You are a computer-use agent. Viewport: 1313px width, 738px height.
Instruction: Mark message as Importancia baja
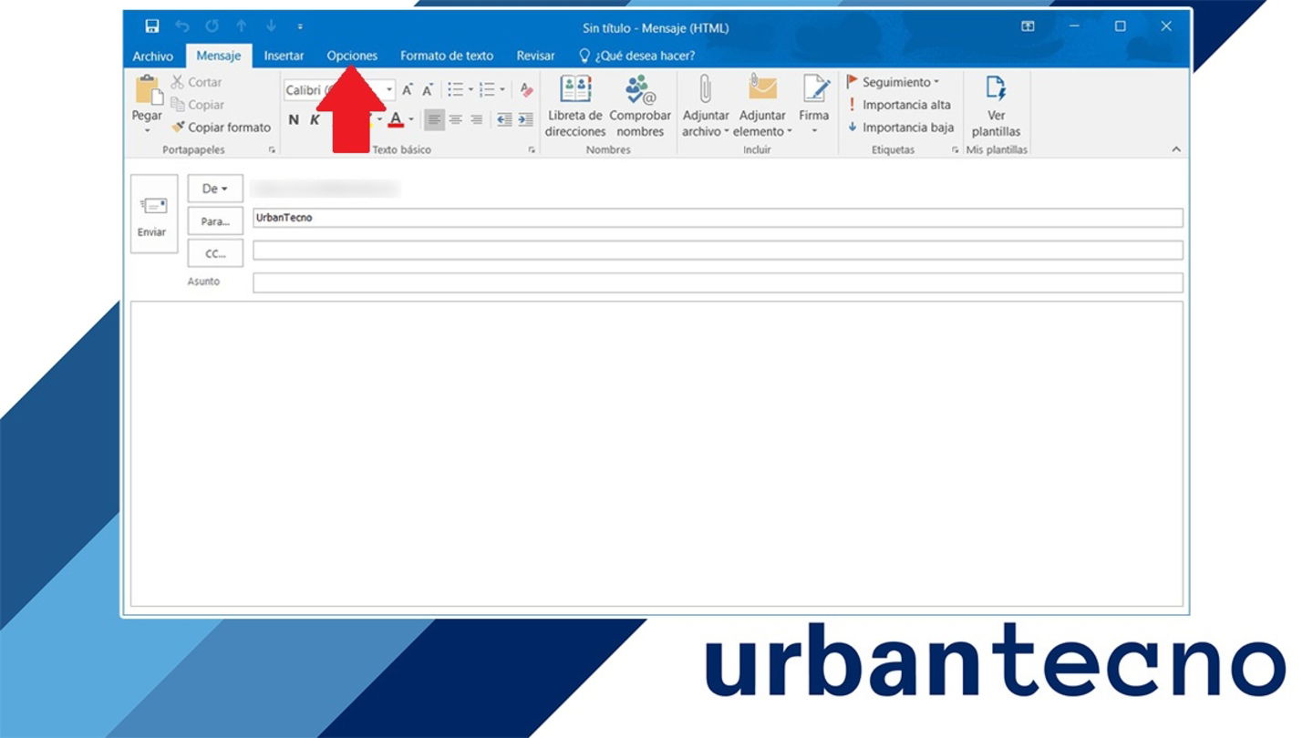tap(900, 128)
